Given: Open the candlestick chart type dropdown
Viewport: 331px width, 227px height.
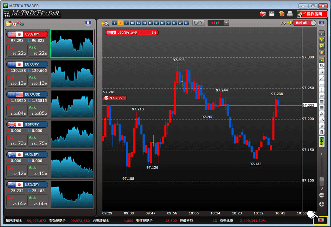Looking at the screenshot, I should (218, 23).
